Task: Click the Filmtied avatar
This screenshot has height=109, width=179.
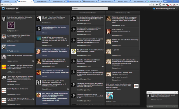Action: 39,39
